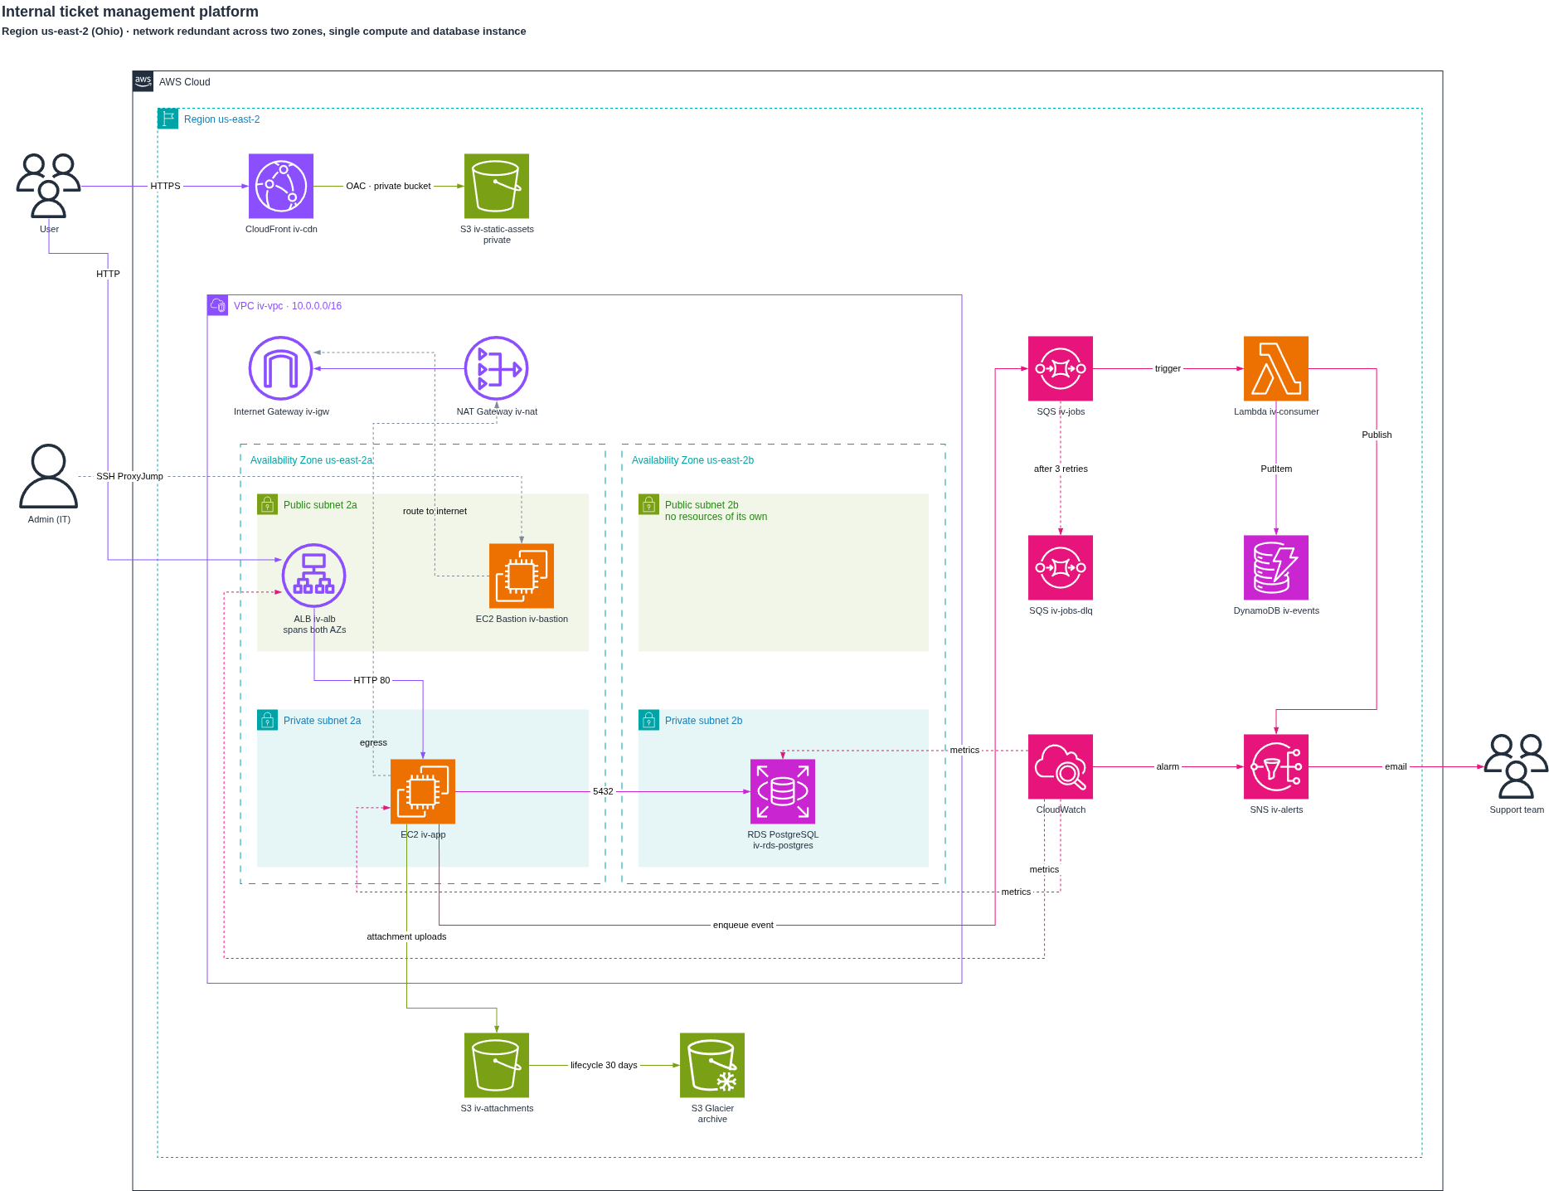Select the "route to internet" label
1549x1191 pixels.
click(435, 511)
